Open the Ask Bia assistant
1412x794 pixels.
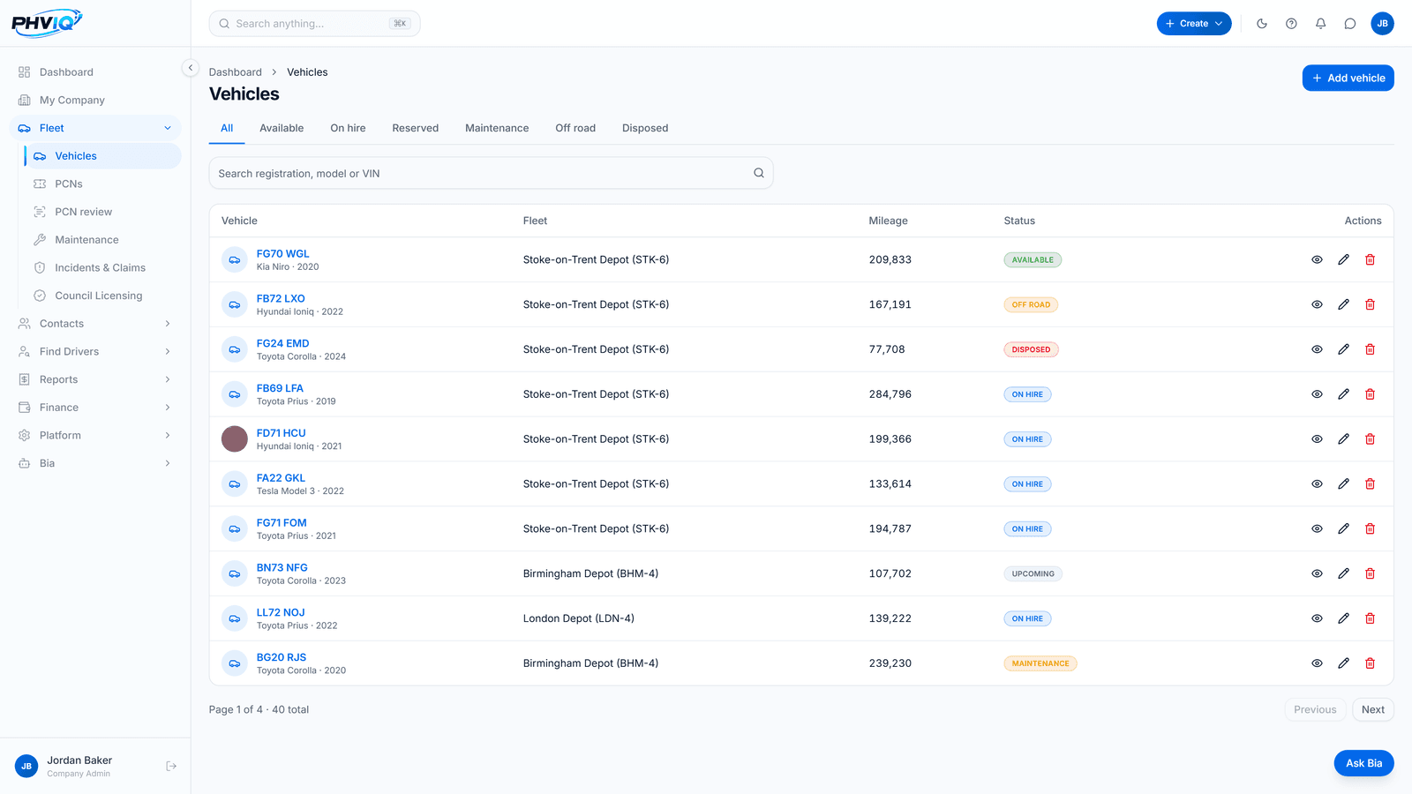[1364, 763]
